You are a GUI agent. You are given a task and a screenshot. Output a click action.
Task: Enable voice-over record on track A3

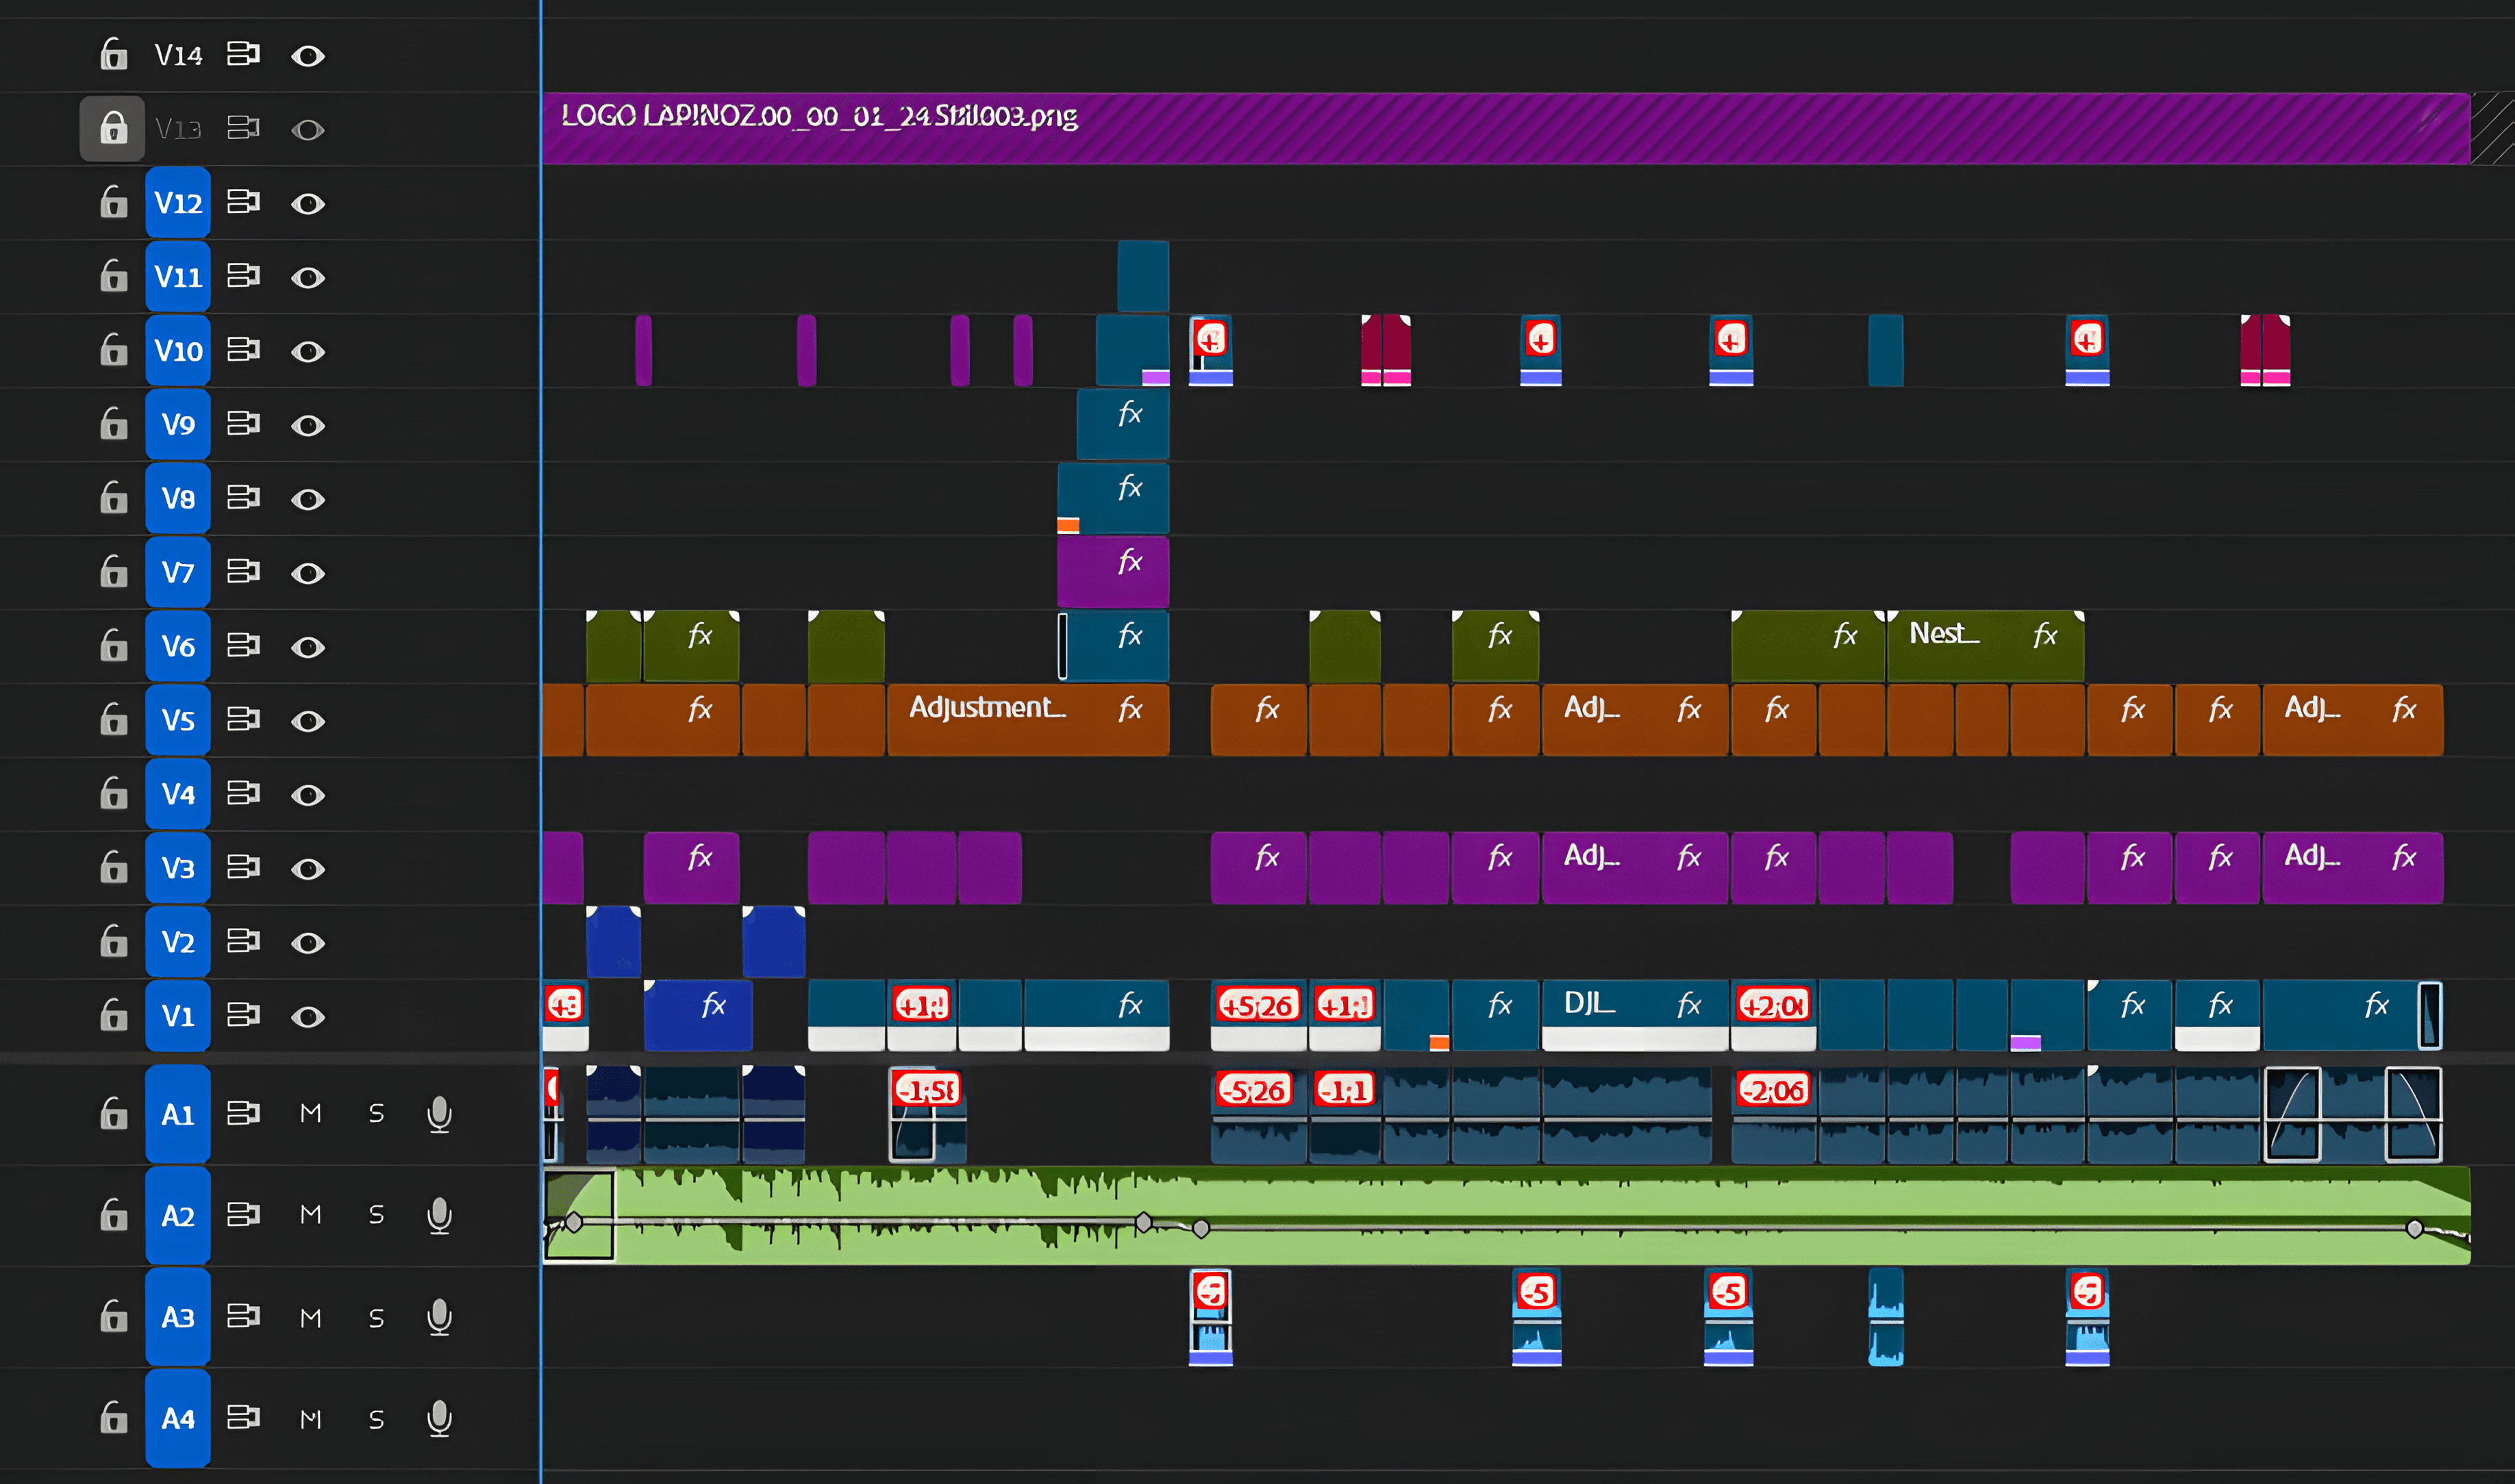439,1317
